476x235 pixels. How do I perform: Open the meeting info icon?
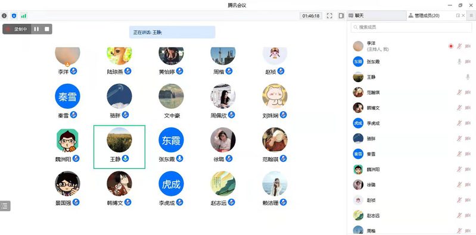[4, 16]
